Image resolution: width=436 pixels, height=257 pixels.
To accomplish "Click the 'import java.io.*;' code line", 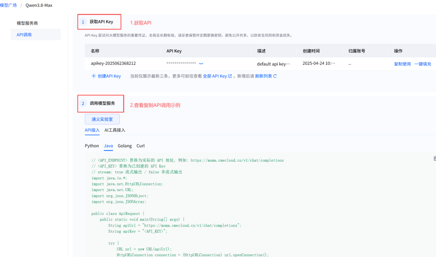I will [109, 178].
